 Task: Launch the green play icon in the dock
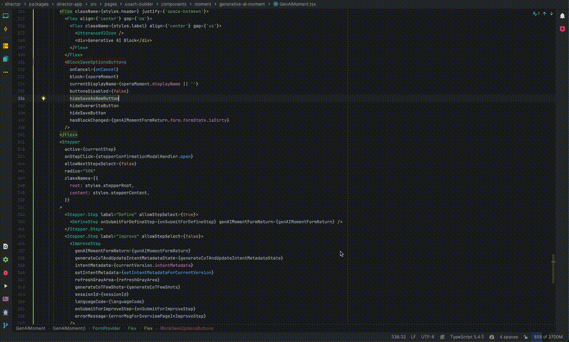6,286
